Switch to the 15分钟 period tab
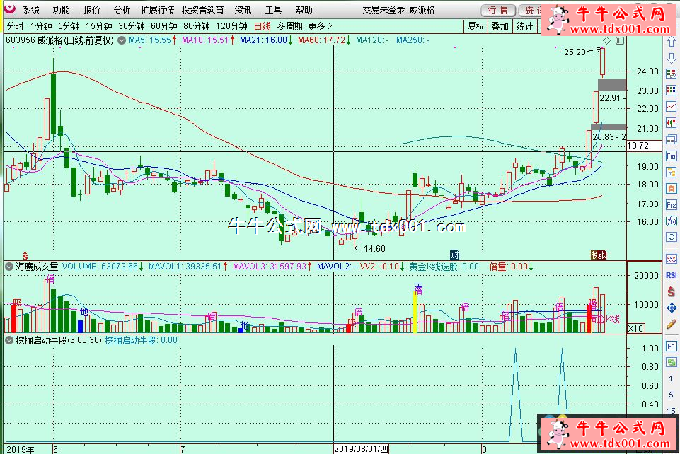The height and width of the screenshot is (454, 680). tap(99, 26)
